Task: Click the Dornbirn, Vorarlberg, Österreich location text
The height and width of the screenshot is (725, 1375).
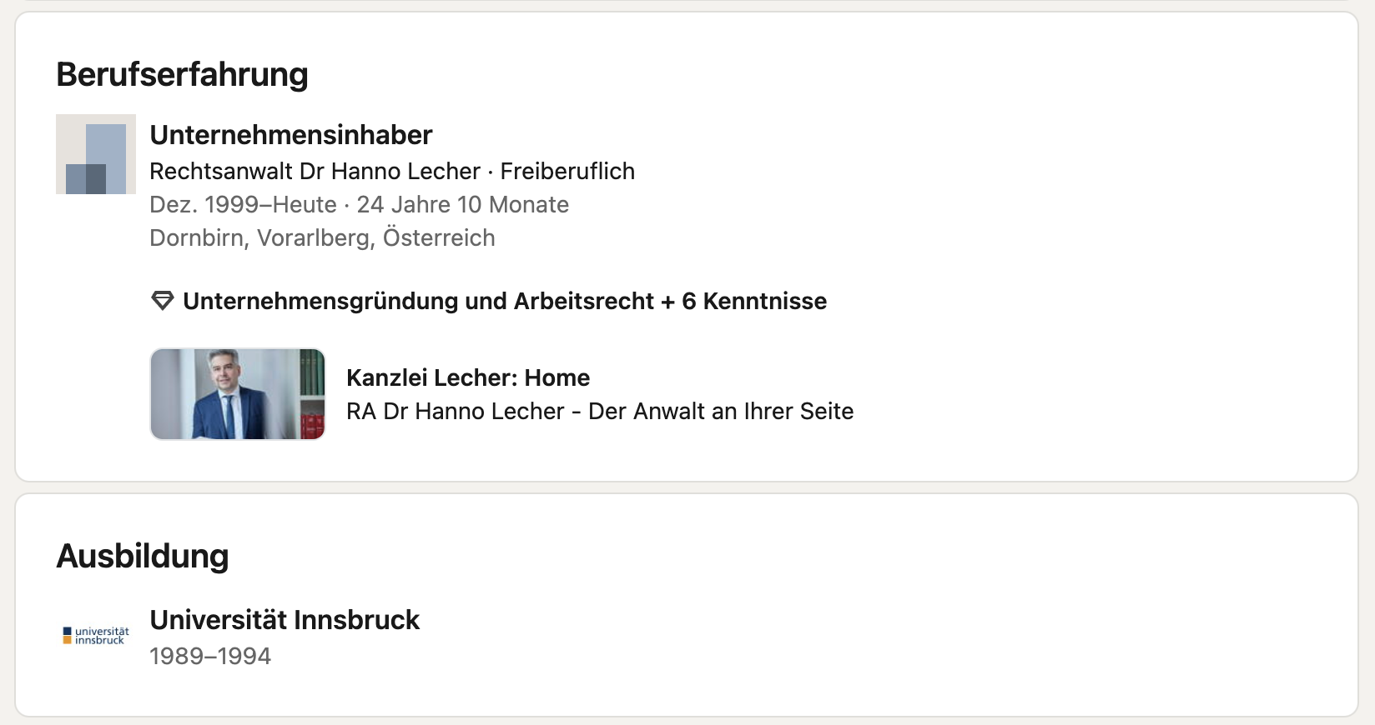Action: point(322,238)
